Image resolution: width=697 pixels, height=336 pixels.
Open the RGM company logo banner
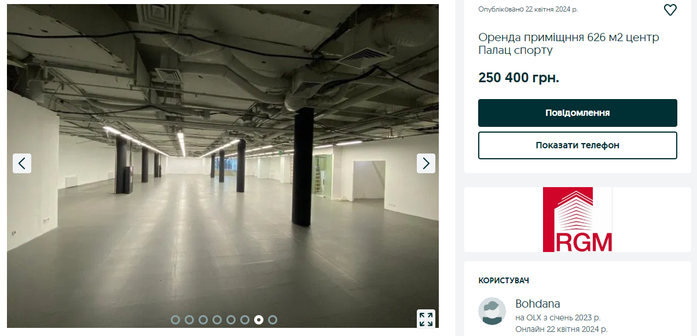577,220
